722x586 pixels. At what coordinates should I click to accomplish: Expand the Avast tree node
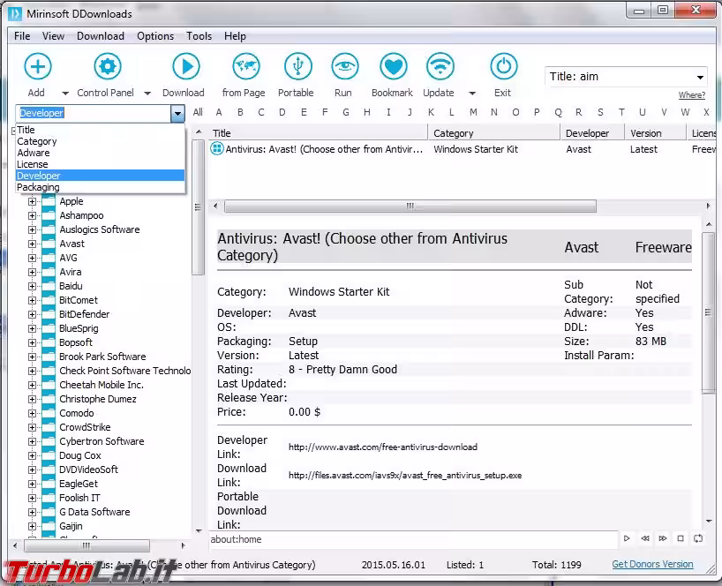(33, 244)
